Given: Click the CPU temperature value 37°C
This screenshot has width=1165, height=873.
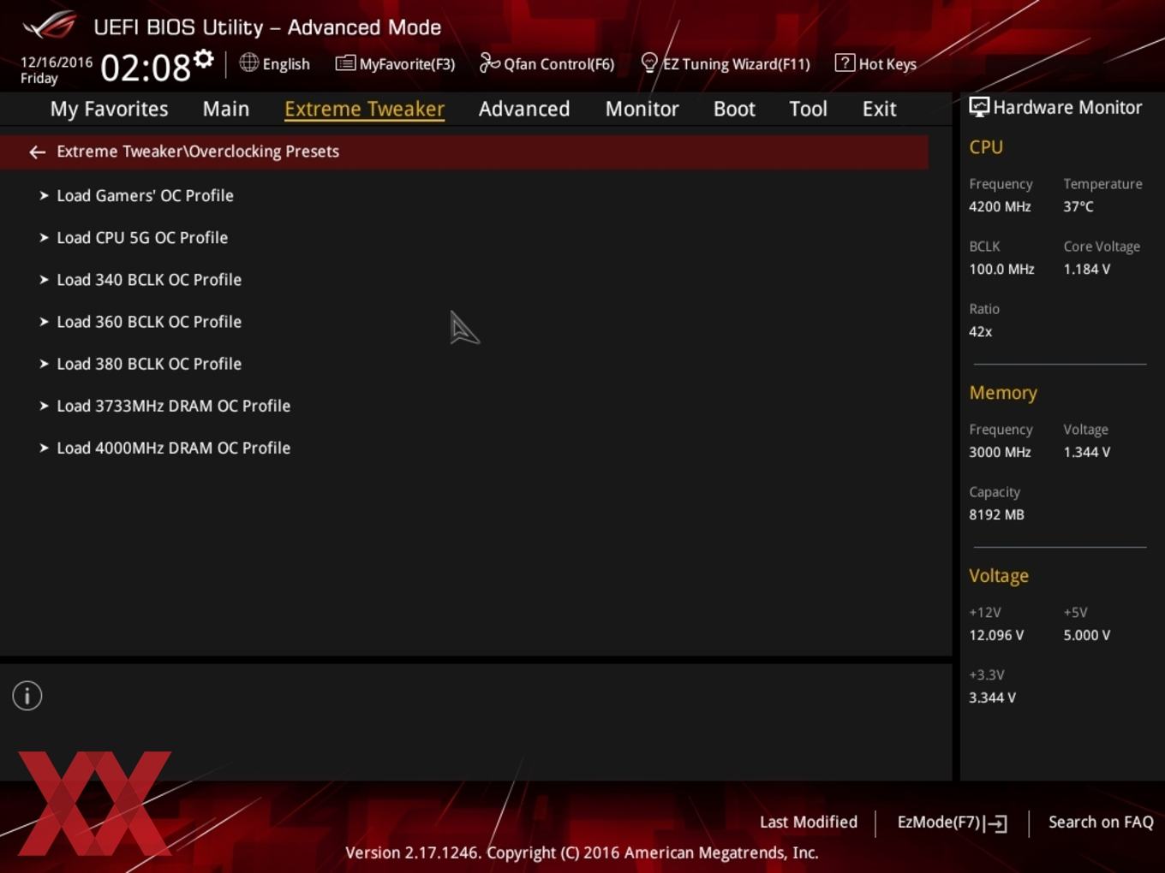Looking at the screenshot, I should coord(1078,206).
